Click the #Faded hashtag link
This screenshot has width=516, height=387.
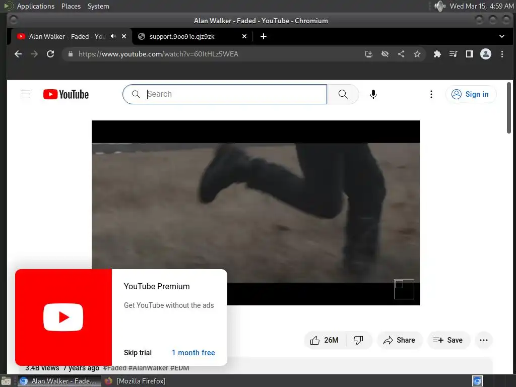114,368
